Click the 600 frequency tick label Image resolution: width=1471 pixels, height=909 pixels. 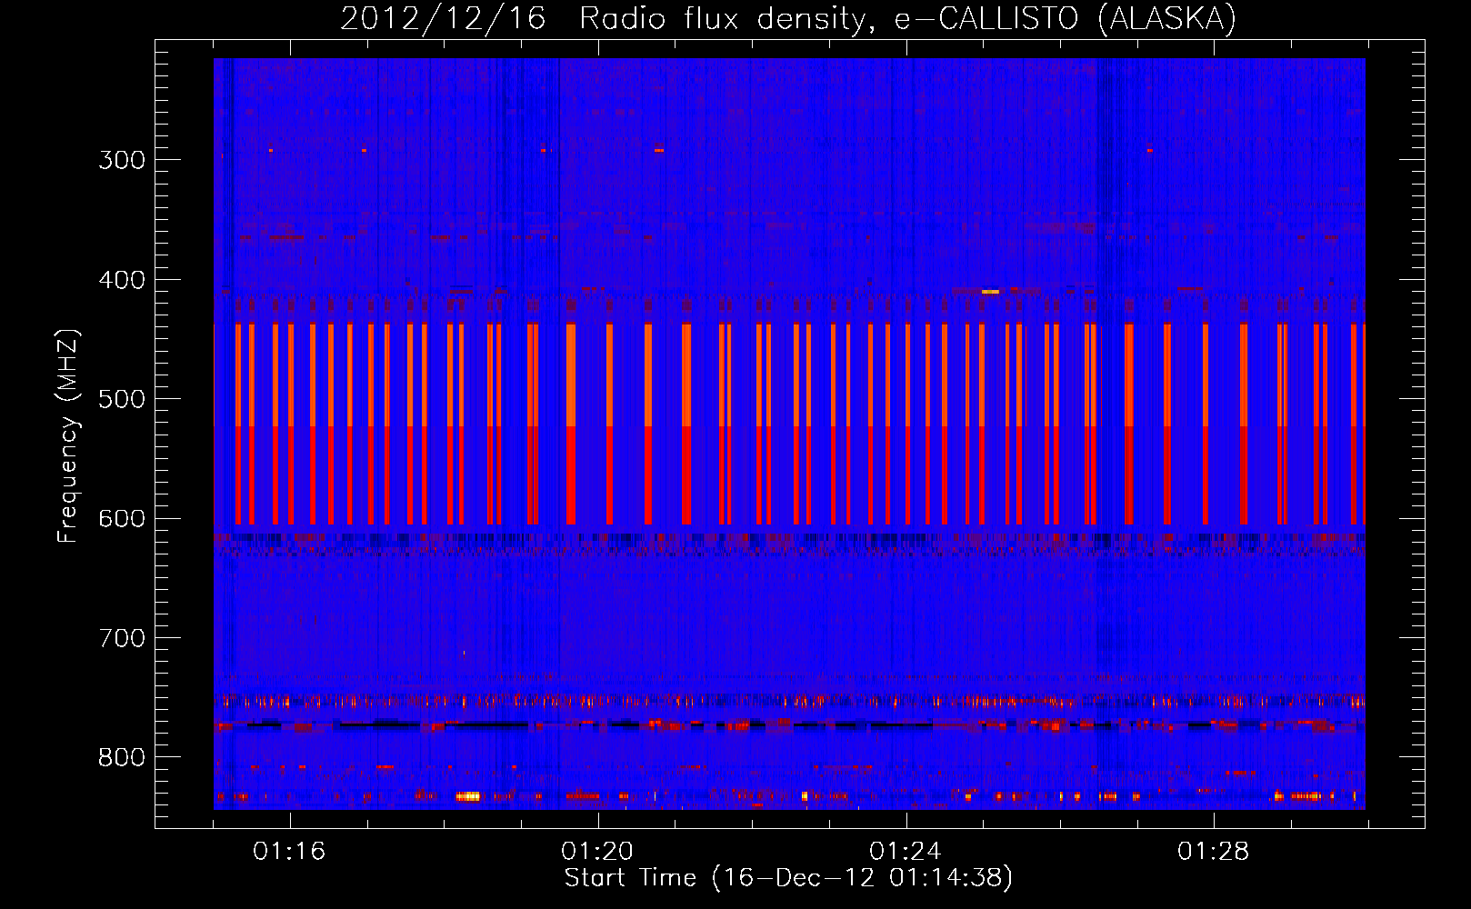tap(122, 519)
